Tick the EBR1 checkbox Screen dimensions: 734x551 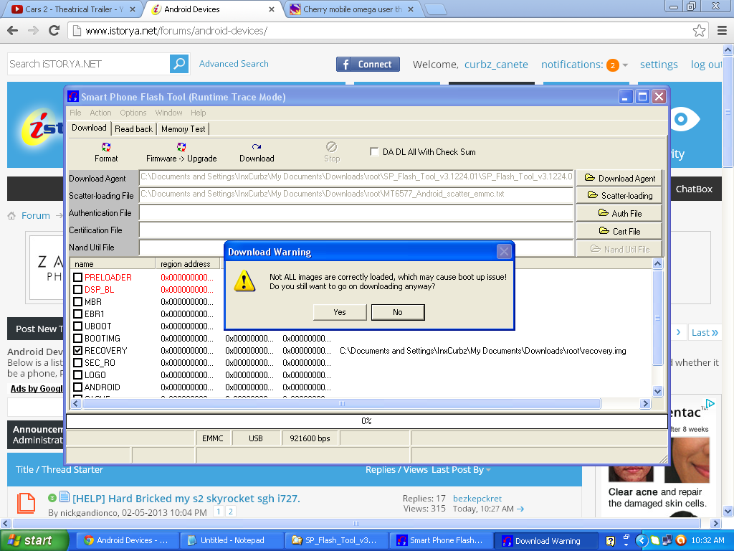tap(77, 314)
